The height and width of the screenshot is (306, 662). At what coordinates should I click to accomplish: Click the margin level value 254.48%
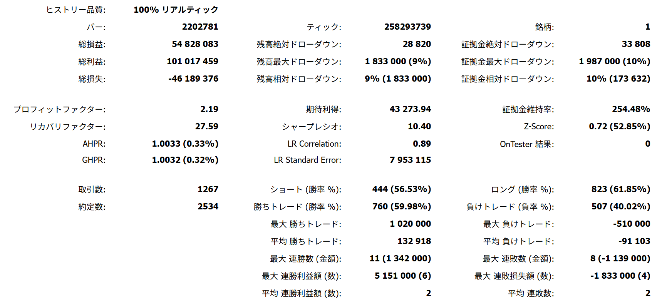point(631,109)
